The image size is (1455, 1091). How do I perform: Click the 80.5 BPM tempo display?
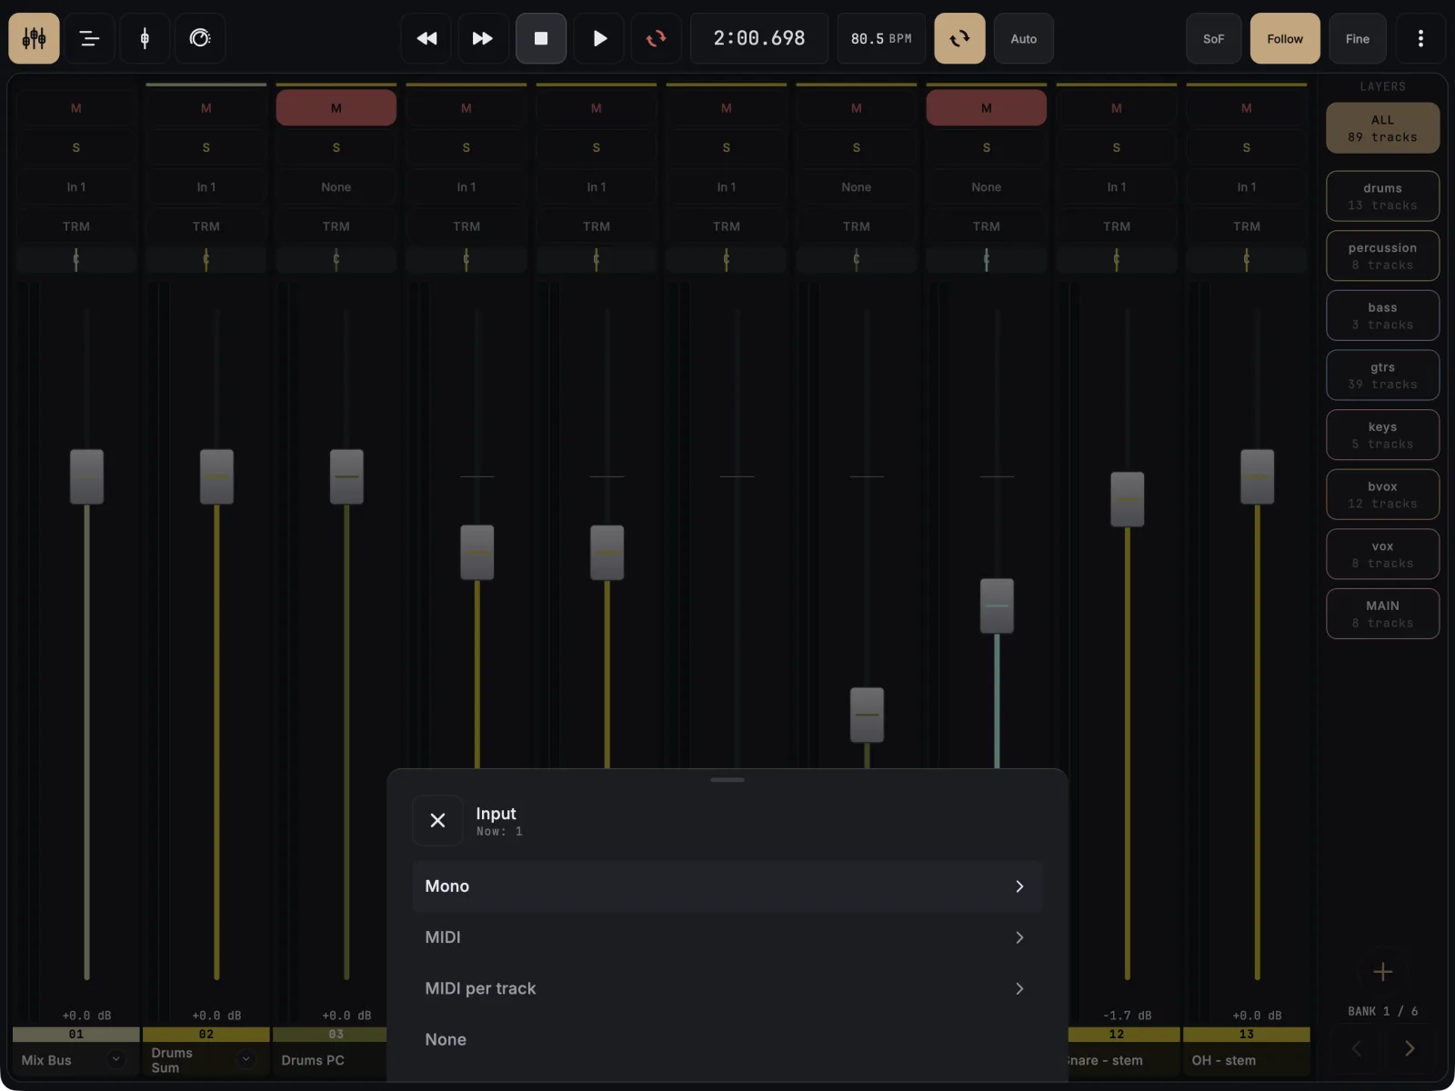(x=881, y=38)
